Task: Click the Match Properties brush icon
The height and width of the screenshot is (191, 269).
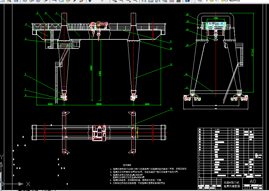Action: pos(75,1)
